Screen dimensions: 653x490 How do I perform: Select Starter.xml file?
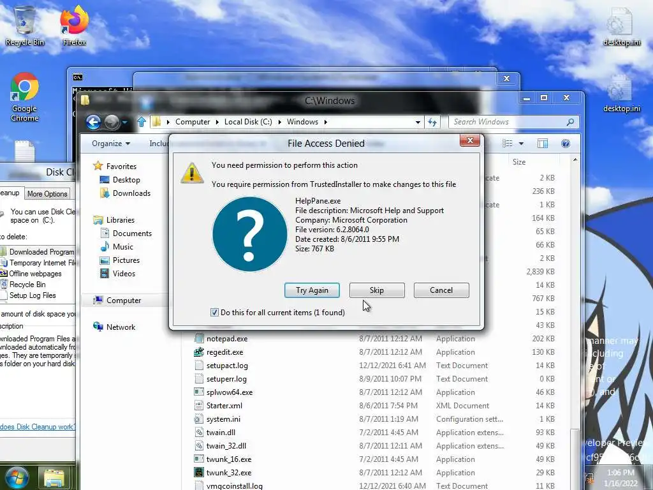click(224, 405)
